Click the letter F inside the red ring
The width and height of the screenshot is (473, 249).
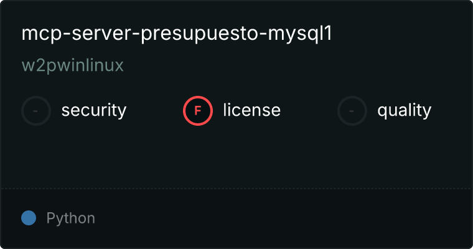click(198, 111)
